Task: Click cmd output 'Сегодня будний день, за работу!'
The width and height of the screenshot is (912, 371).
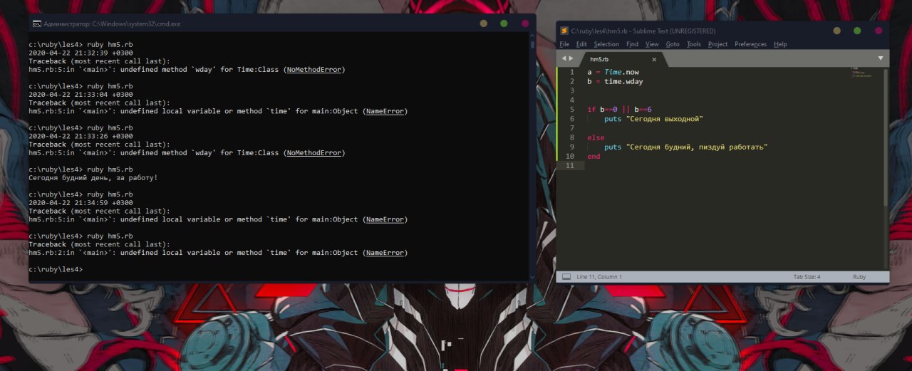Action: coord(93,177)
